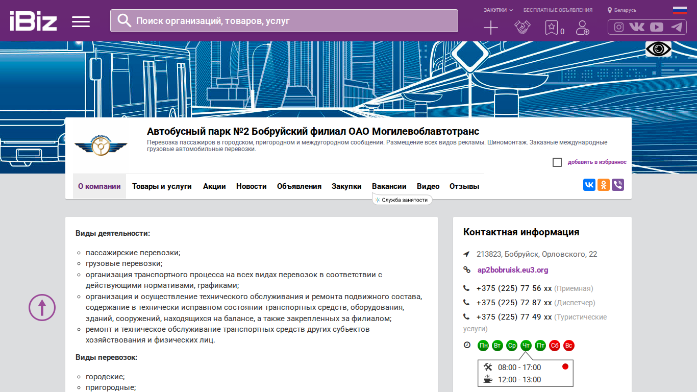
Task: Switch to the 'Акции' tab
Action: tap(214, 186)
